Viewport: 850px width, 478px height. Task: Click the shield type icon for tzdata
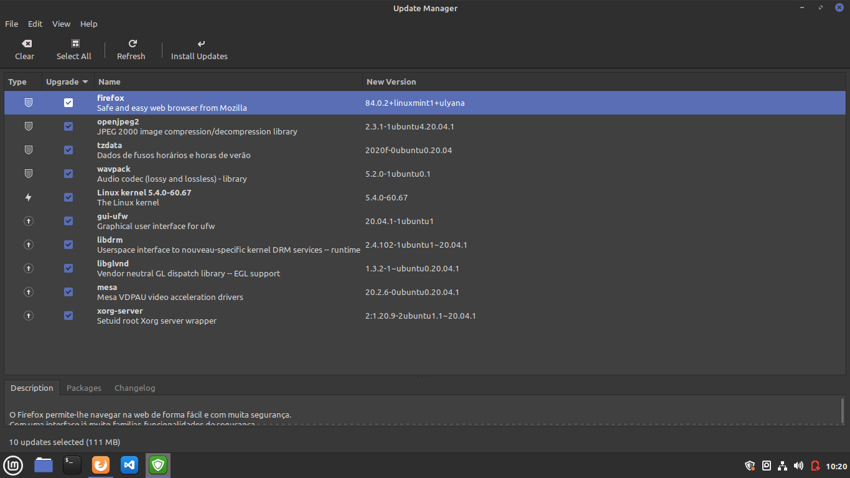tap(28, 150)
